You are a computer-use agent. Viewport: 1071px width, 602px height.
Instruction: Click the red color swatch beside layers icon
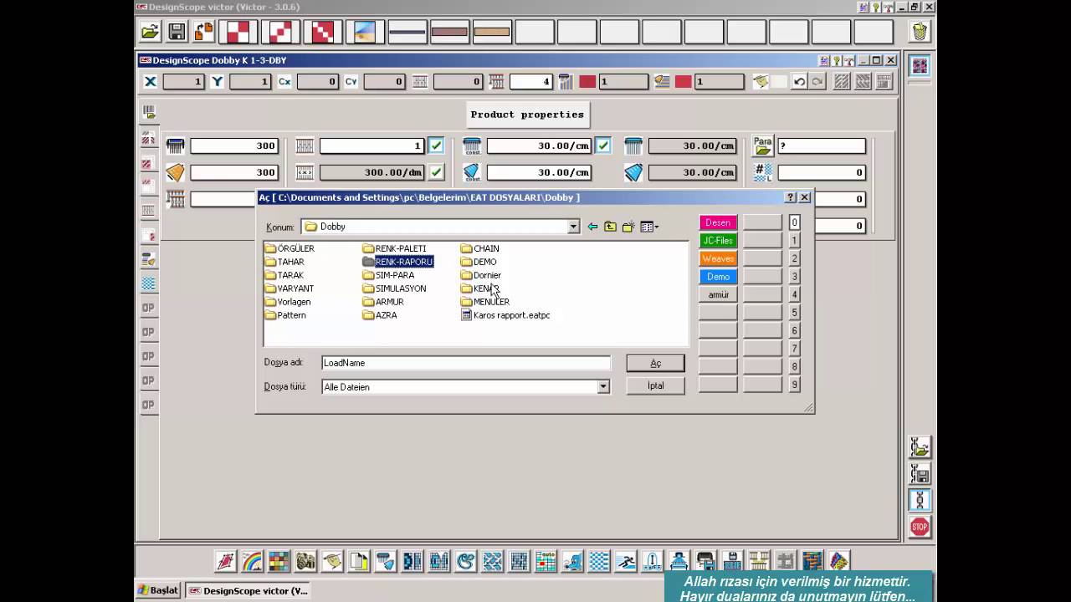coord(684,81)
